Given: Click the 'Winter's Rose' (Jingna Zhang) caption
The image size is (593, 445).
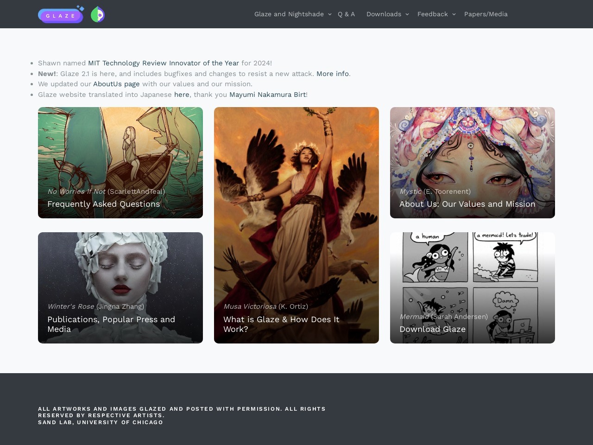Looking at the screenshot, I should point(95,306).
